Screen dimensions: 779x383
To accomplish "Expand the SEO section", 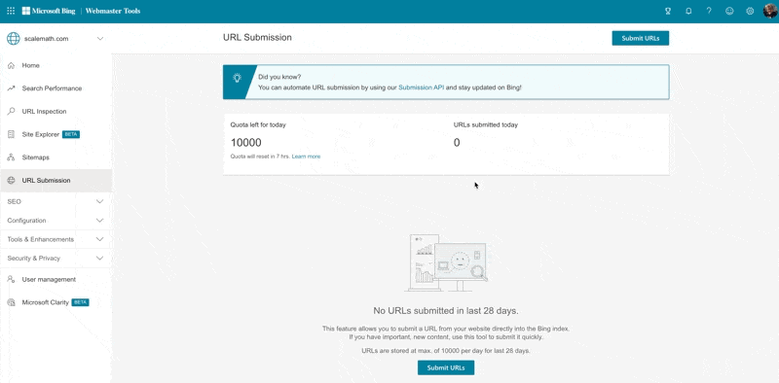I will pos(56,201).
